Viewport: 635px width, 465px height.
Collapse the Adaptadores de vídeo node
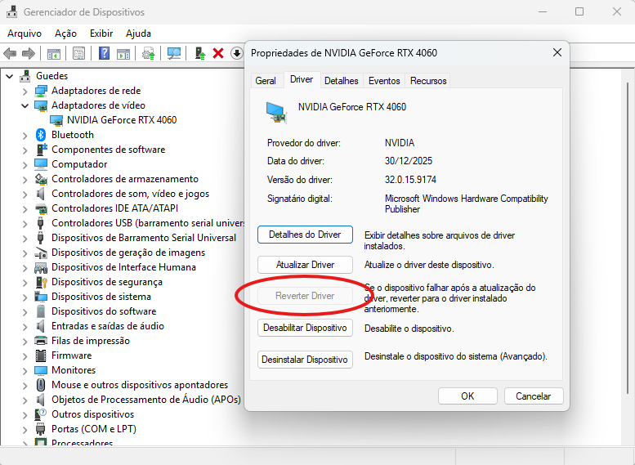coord(25,105)
